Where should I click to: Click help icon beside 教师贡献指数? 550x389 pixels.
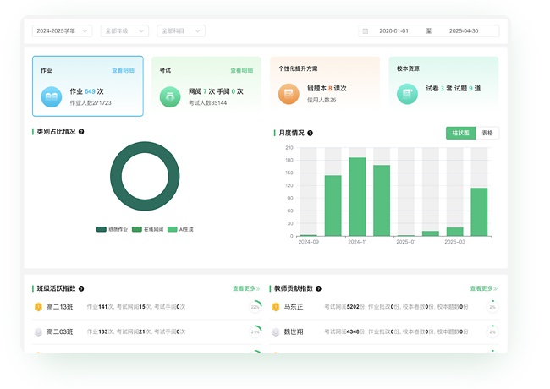tap(318, 288)
